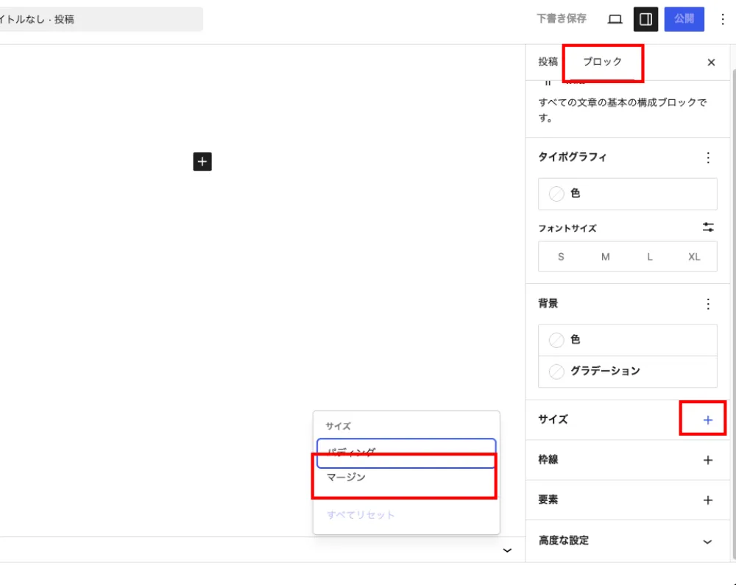This screenshot has width=736, height=585.
Task: Select パディング in the サイズ menu
Action: 406,453
